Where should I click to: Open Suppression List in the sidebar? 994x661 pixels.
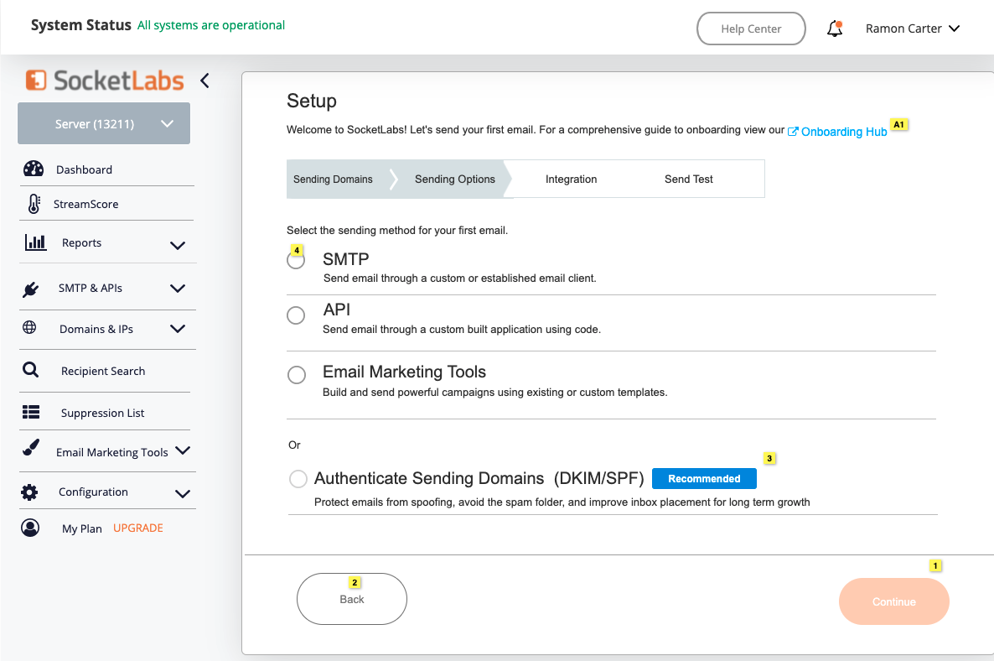click(103, 413)
